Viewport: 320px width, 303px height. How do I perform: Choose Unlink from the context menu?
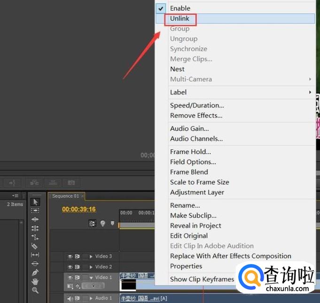click(180, 18)
